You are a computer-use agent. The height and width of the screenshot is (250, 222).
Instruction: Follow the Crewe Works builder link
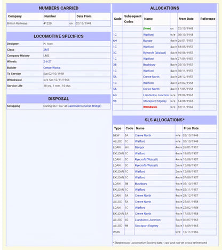pos(52,68)
